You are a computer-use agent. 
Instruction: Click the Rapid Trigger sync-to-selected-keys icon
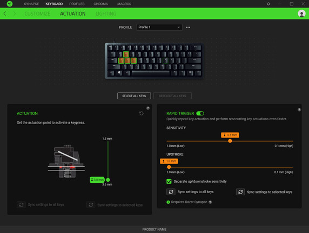[240, 192]
